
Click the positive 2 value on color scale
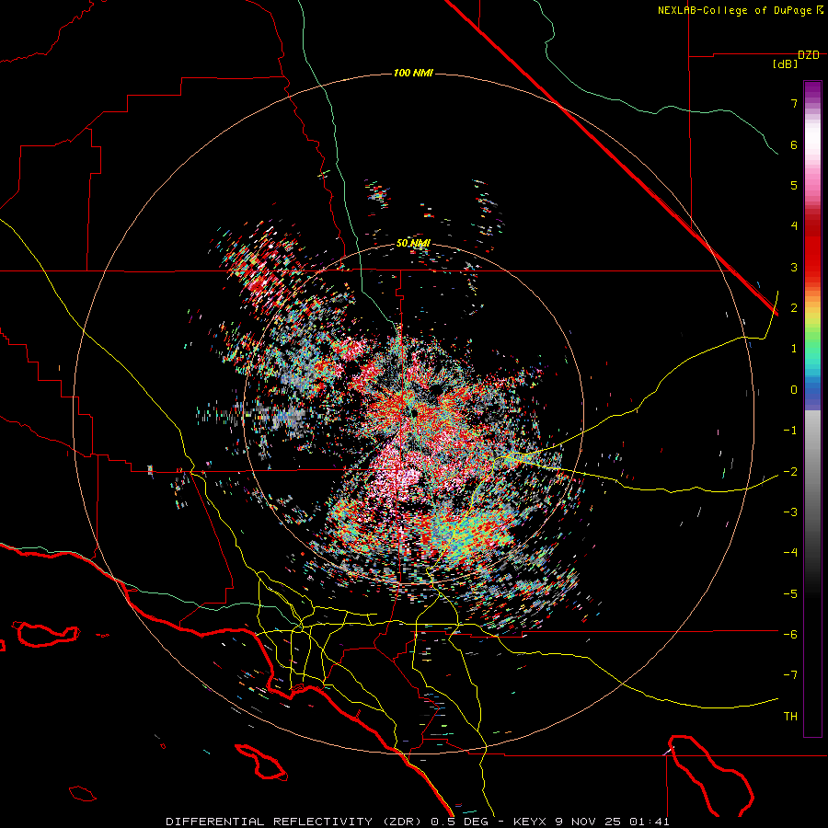coord(794,308)
